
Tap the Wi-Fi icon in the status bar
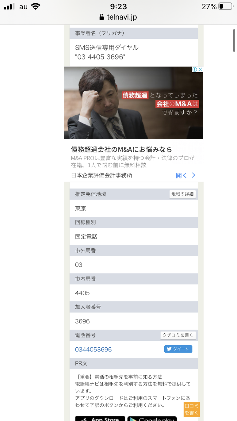pos(35,7)
